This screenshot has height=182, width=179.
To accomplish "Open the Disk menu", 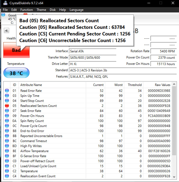I will 53,10.
